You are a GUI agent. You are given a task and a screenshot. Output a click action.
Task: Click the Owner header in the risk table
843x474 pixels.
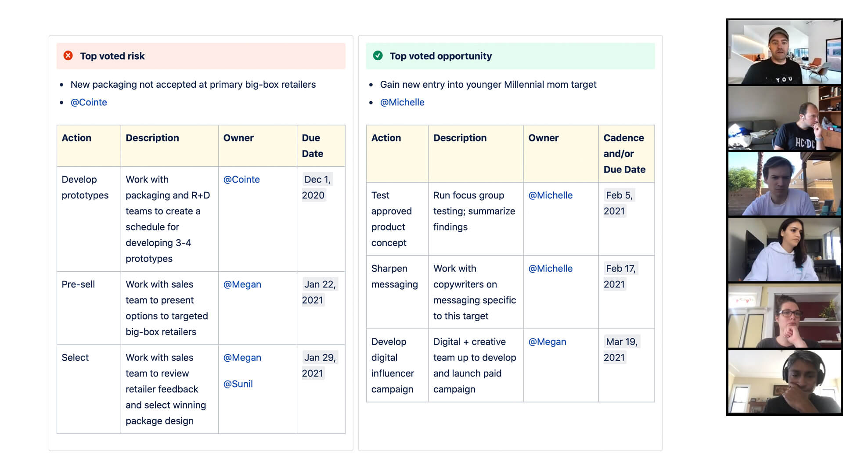[238, 138]
